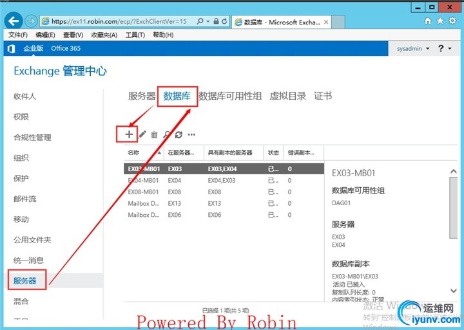Open browser favorites star icon
This screenshot has height=330, width=464.
point(440,21)
